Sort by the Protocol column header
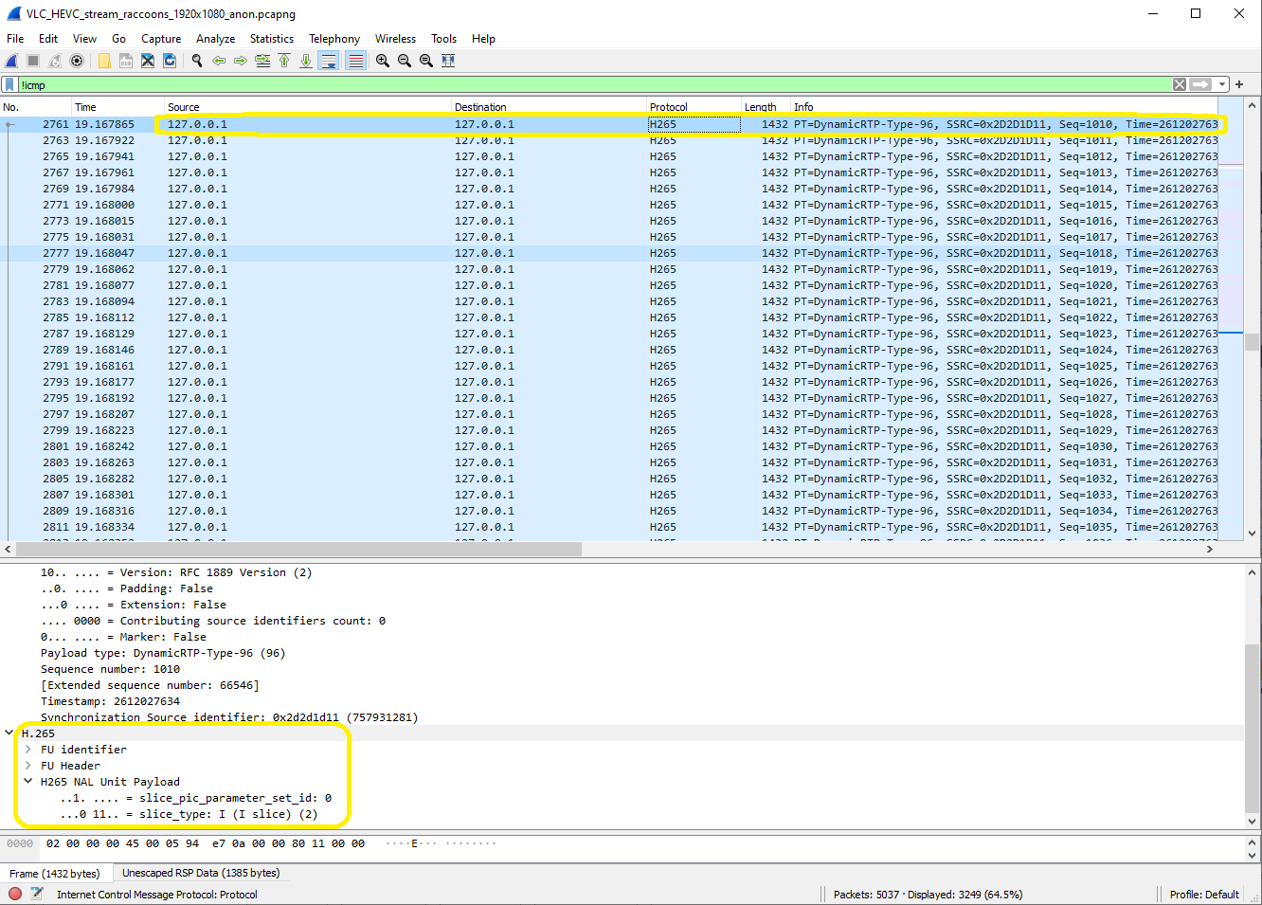 pyautogui.click(x=694, y=107)
